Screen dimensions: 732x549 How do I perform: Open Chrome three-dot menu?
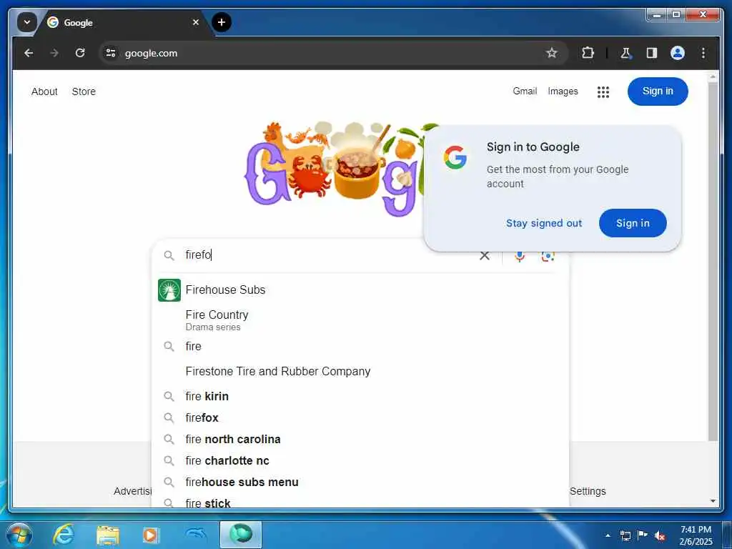703,53
